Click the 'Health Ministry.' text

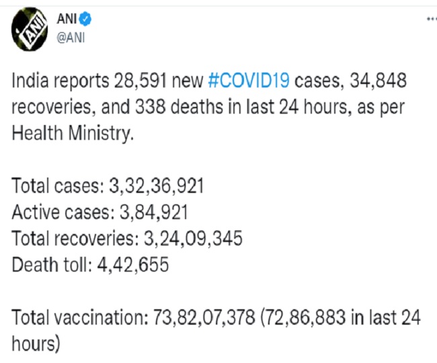click(x=73, y=134)
